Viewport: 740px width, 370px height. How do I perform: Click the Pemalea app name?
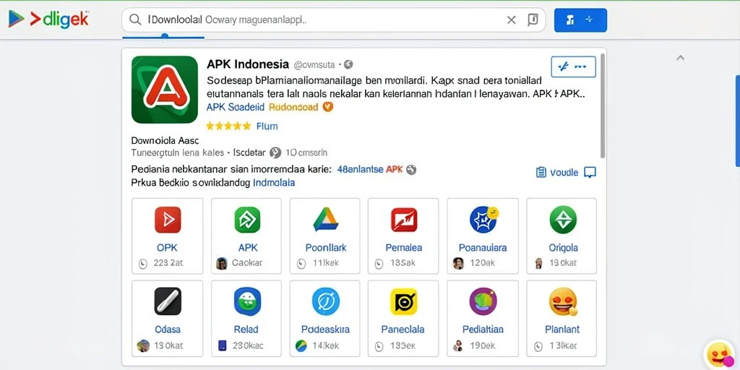tap(404, 248)
